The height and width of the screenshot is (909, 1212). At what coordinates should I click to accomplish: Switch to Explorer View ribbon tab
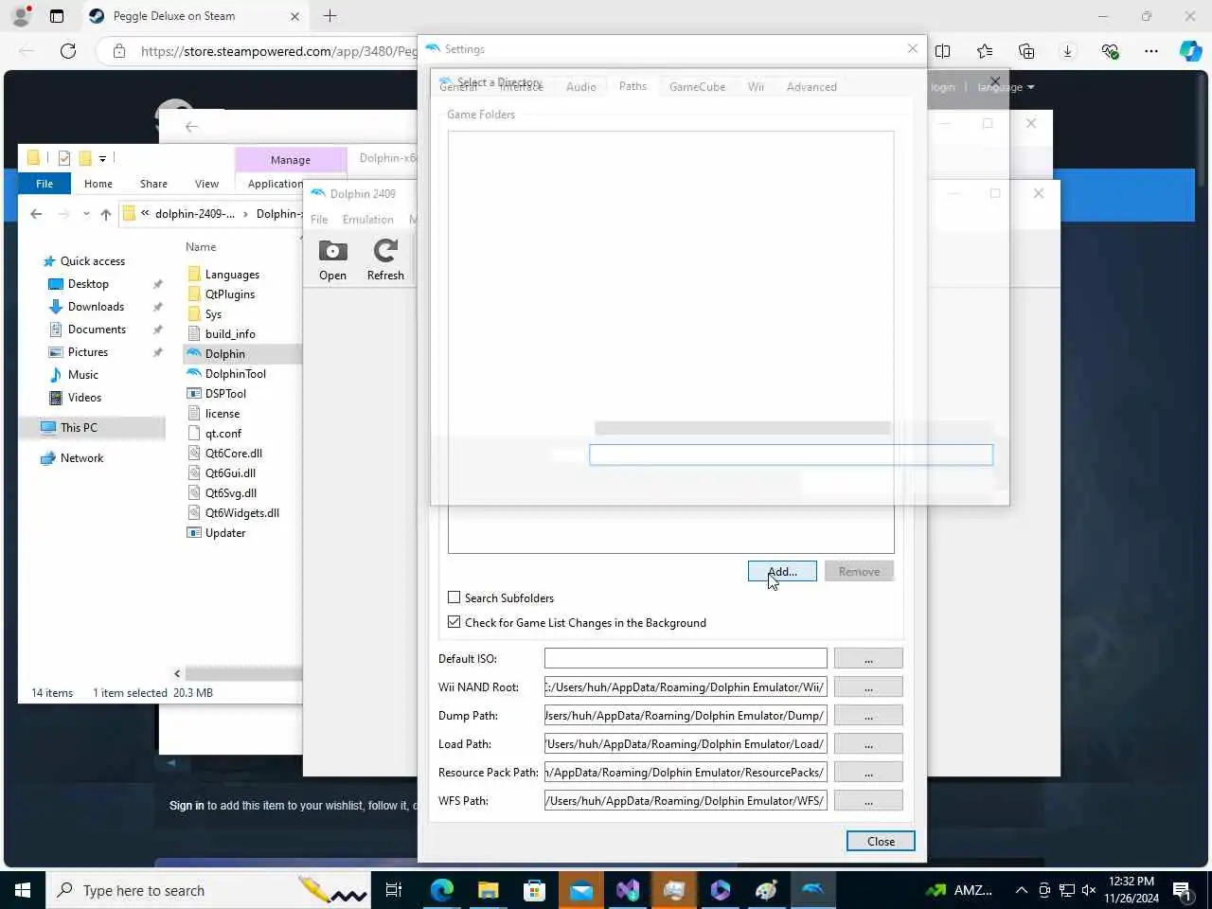pos(206,184)
